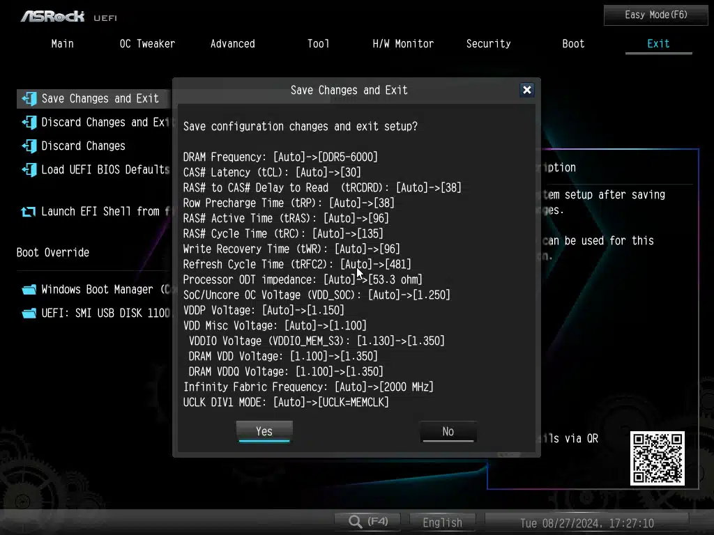Click the Launch EFI Shell icon

pos(29,212)
